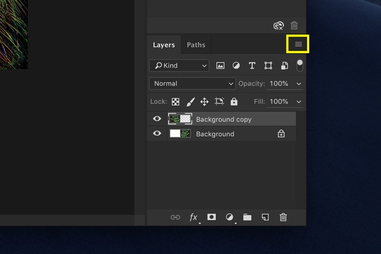381x254 pixels.
Task: Switch to the Paths tab
Action: pos(196,45)
